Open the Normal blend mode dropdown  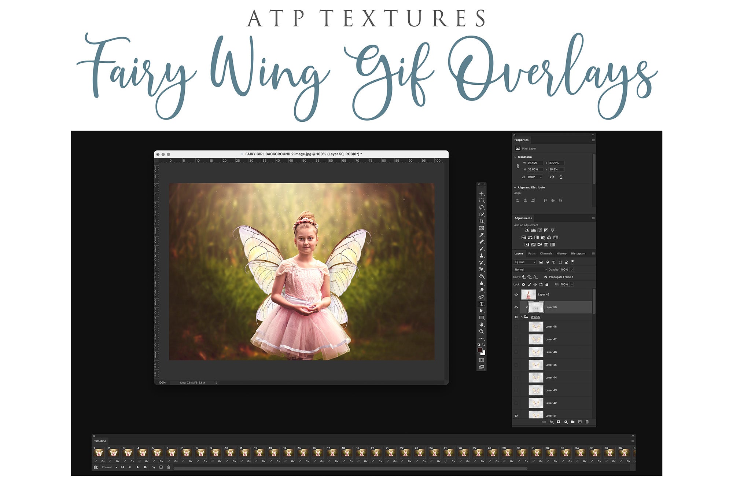pos(530,270)
